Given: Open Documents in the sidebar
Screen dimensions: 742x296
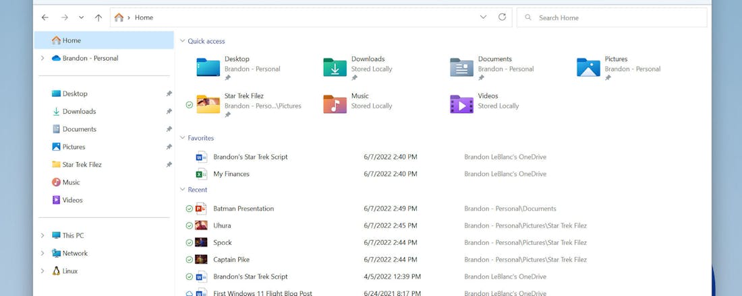Looking at the screenshot, I should 79,129.
